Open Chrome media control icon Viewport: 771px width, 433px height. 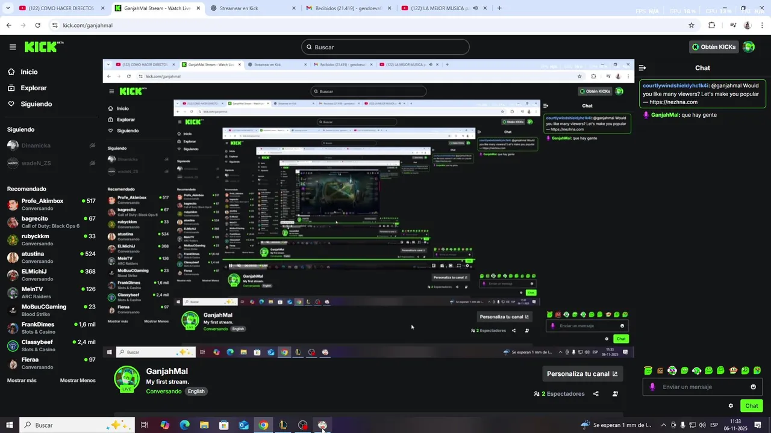coord(733,25)
